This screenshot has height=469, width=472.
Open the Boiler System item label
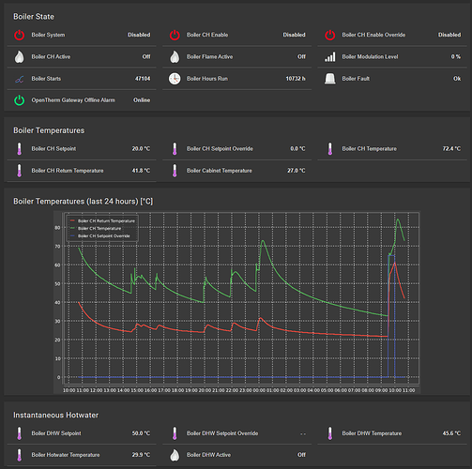48,35
